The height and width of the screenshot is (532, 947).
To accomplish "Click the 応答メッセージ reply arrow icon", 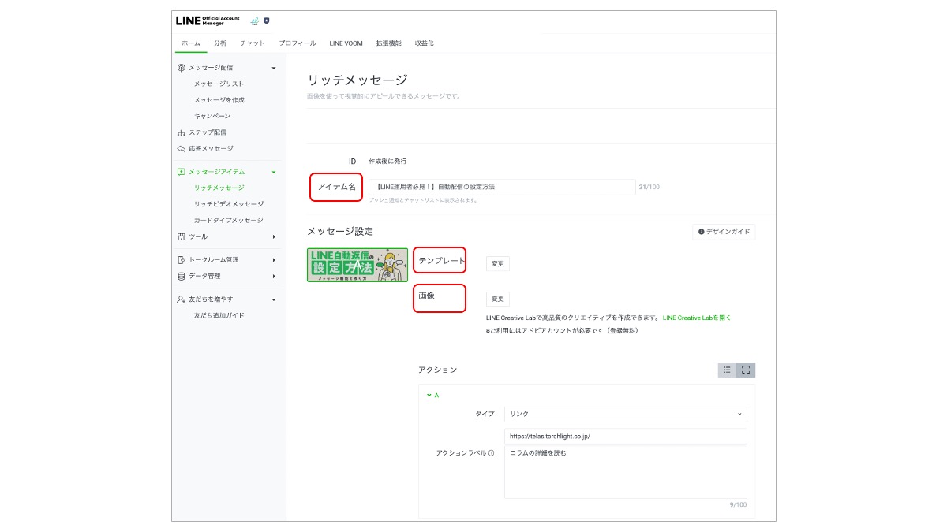I will (x=182, y=148).
